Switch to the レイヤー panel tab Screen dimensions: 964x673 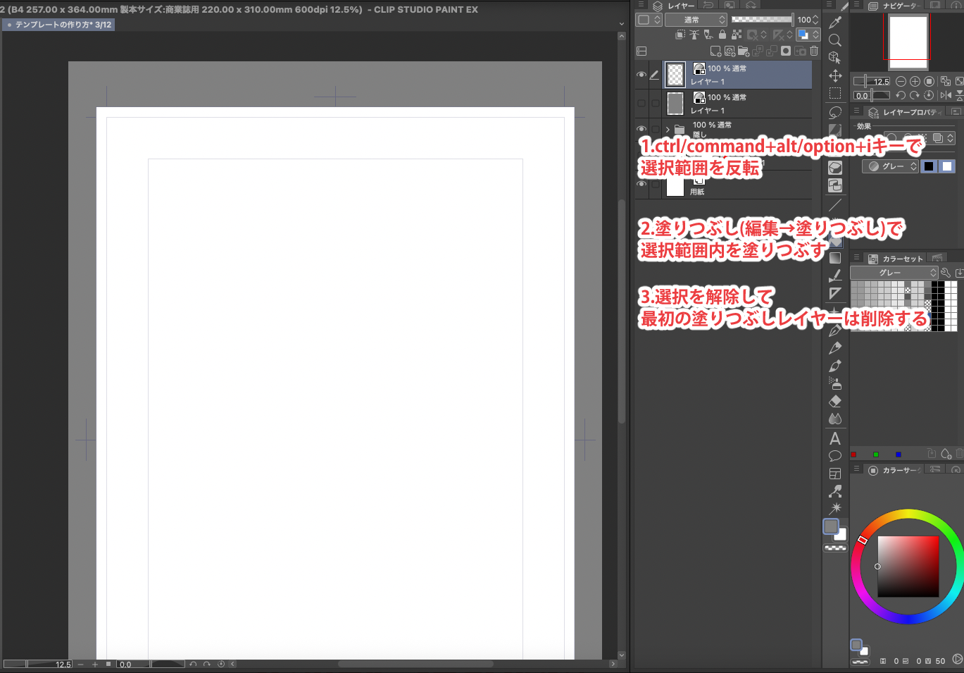[x=675, y=6]
